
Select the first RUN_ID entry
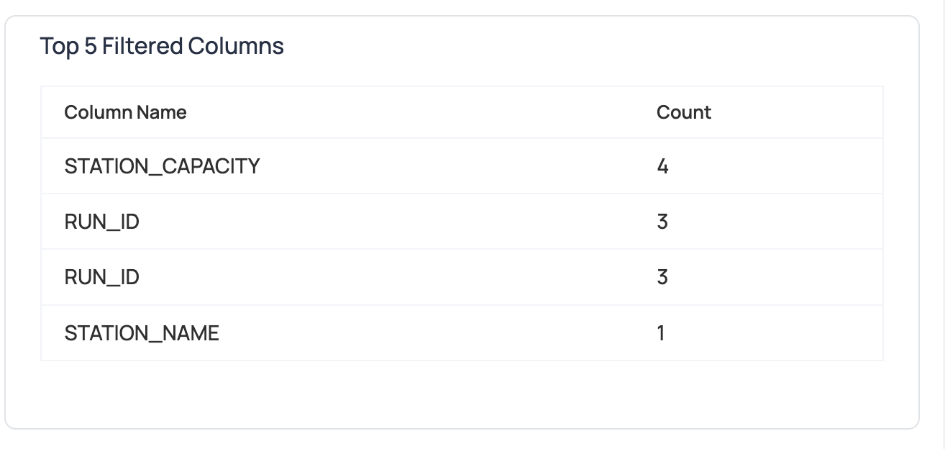(x=101, y=222)
